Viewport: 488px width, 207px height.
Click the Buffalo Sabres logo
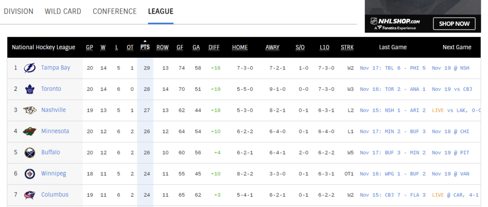pyautogui.click(x=30, y=153)
